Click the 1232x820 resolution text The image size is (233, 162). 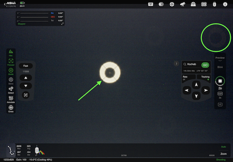click(x=9, y=160)
